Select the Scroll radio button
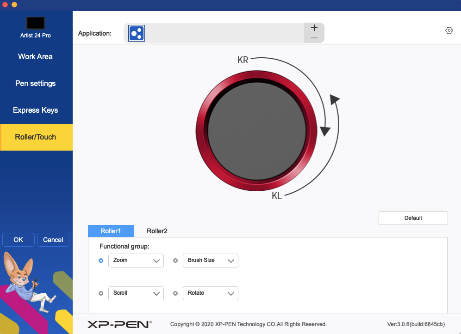This screenshot has width=461, height=334. tap(101, 293)
